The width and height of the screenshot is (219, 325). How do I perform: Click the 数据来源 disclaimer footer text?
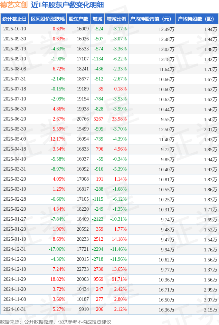(56, 322)
